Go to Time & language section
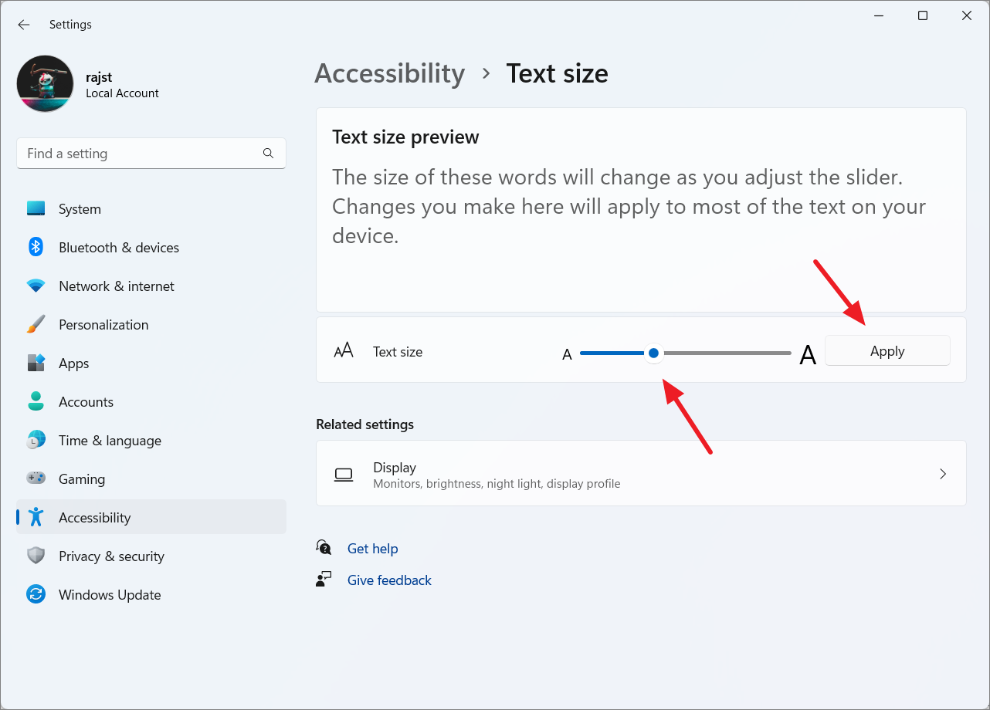The image size is (990, 710). pyautogui.click(x=110, y=441)
